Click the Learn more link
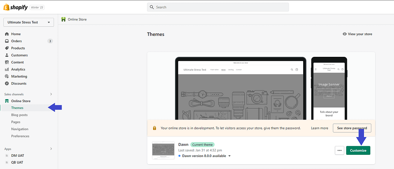Screen dimensions: 394x169 click(319, 128)
